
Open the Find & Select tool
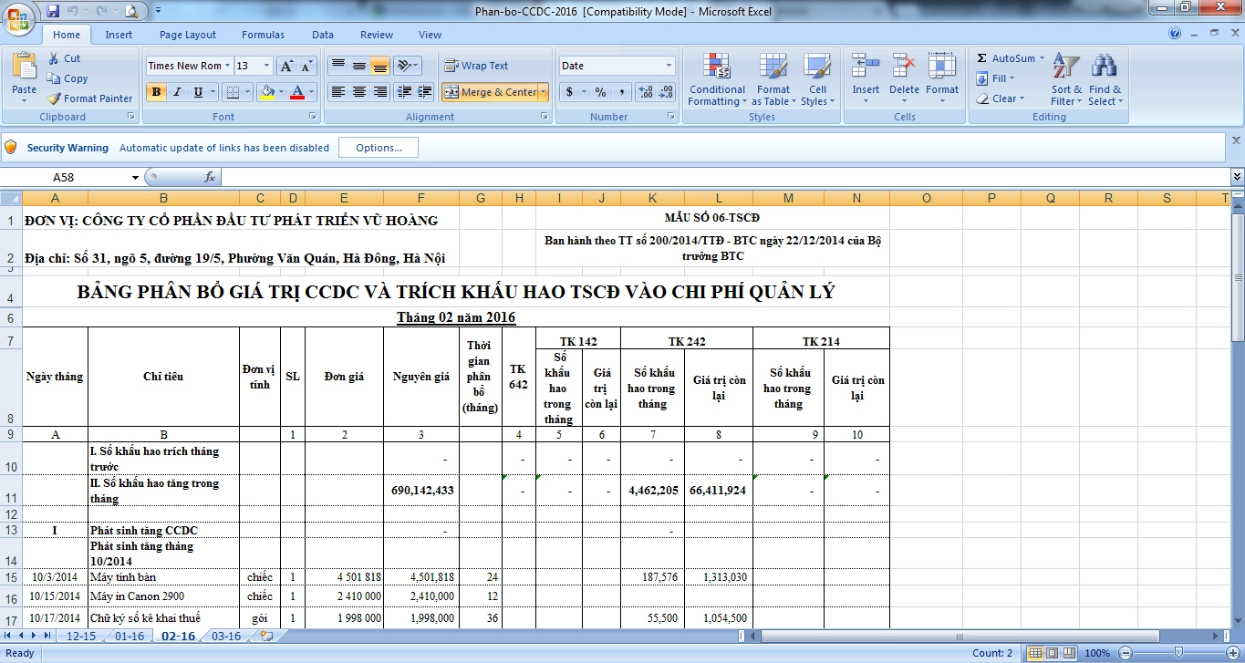[1105, 79]
